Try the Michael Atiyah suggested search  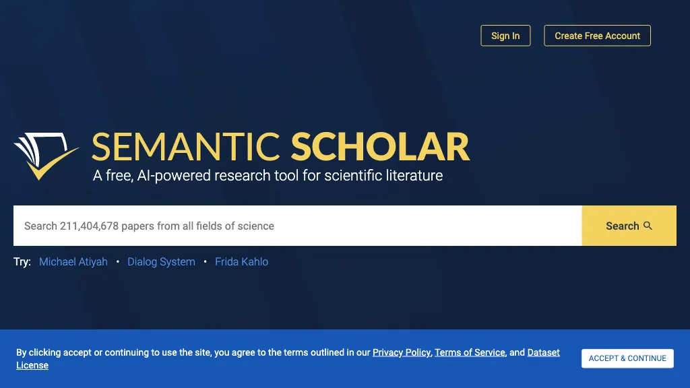click(x=73, y=262)
